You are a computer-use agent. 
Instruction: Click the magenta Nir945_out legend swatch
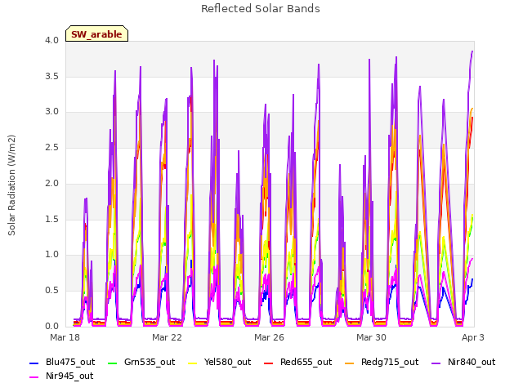(x=34, y=377)
